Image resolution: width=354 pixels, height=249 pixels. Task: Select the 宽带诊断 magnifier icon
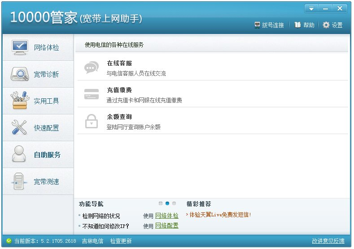[x=19, y=74]
